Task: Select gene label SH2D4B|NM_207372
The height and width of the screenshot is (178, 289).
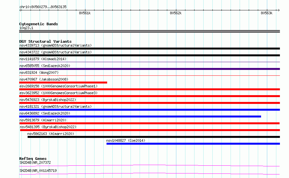Action: pos(35,162)
